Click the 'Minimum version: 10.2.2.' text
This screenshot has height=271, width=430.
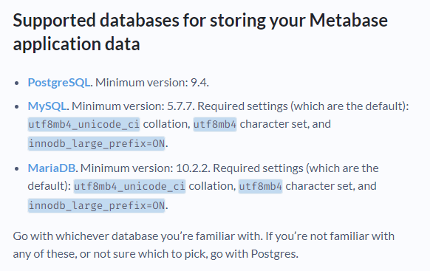tap(146, 168)
